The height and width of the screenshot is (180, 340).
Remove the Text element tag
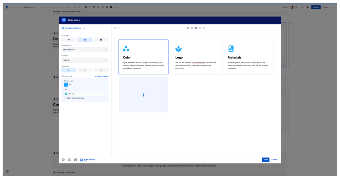click(x=68, y=60)
